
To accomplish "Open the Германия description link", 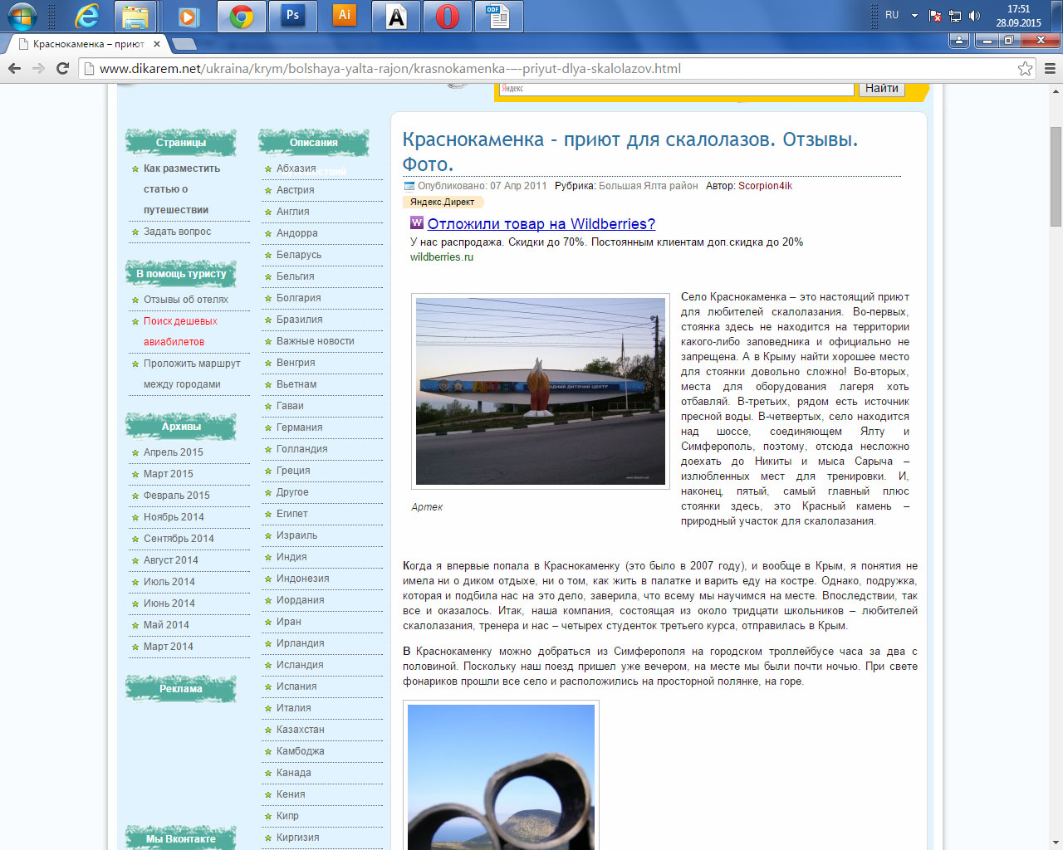I will (x=299, y=427).
